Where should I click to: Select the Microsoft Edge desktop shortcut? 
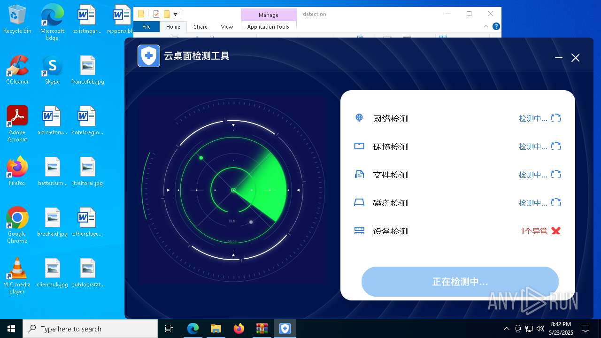[52, 23]
